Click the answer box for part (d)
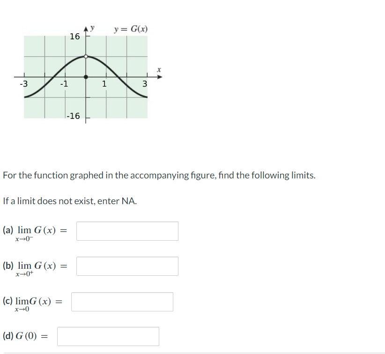Viewport: 385px width, 354px height. pos(108,336)
